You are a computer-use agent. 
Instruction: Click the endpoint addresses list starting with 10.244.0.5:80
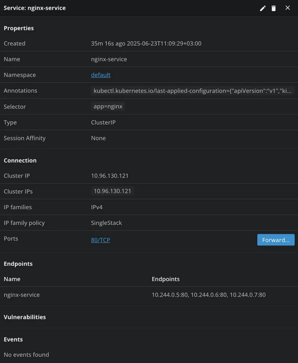(x=209, y=295)
